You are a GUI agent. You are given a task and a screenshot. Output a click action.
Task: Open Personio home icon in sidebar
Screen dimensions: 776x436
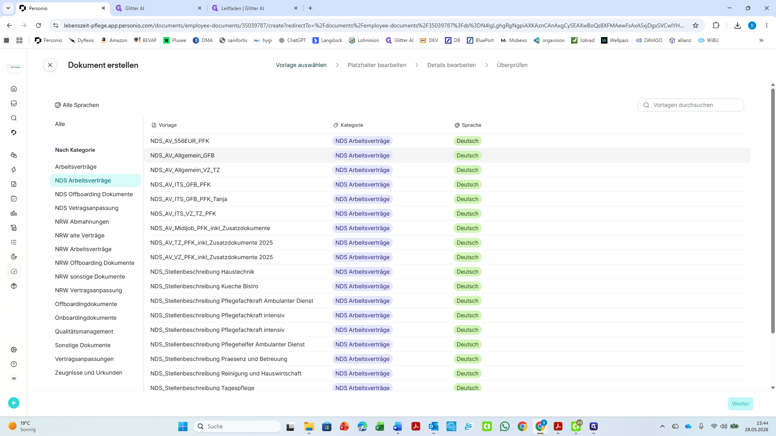click(x=14, y=89)
